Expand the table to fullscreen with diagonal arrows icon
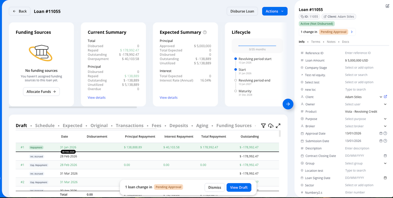 (278, 126)
